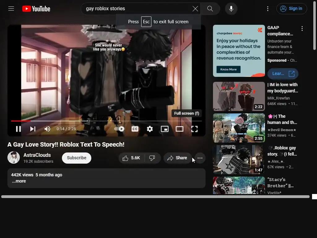Open '.Roblox gay story.' title link
The width and height of the screenshot is (317, 238).
click(x=282, y=151)
